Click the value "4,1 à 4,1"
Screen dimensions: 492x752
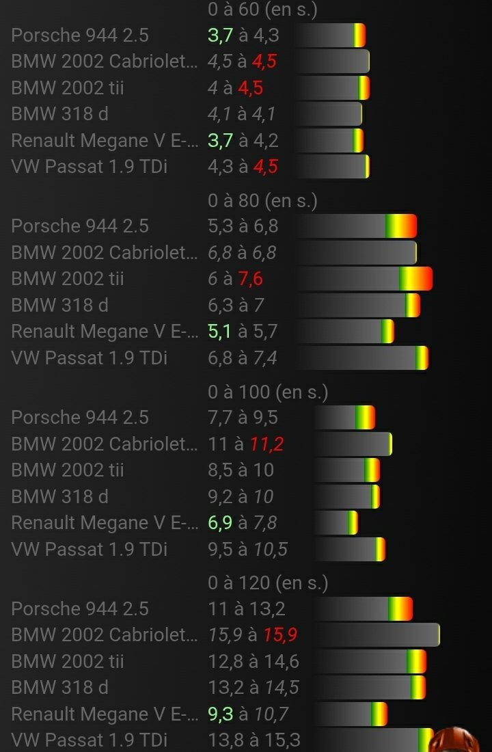tap(242, 113)
